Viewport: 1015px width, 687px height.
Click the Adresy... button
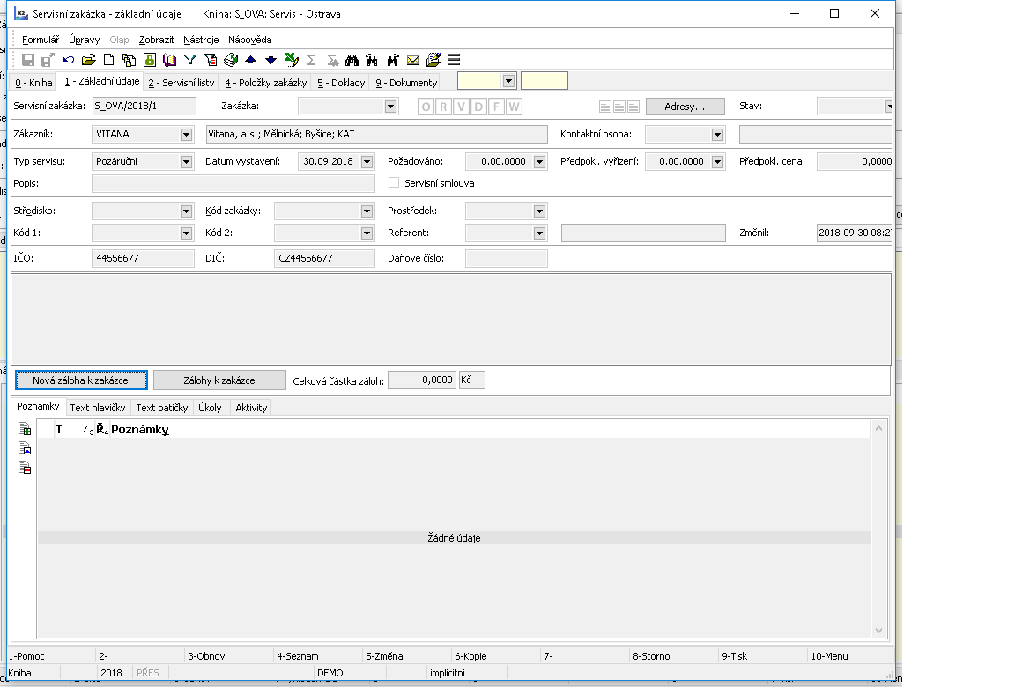[685, 107]
